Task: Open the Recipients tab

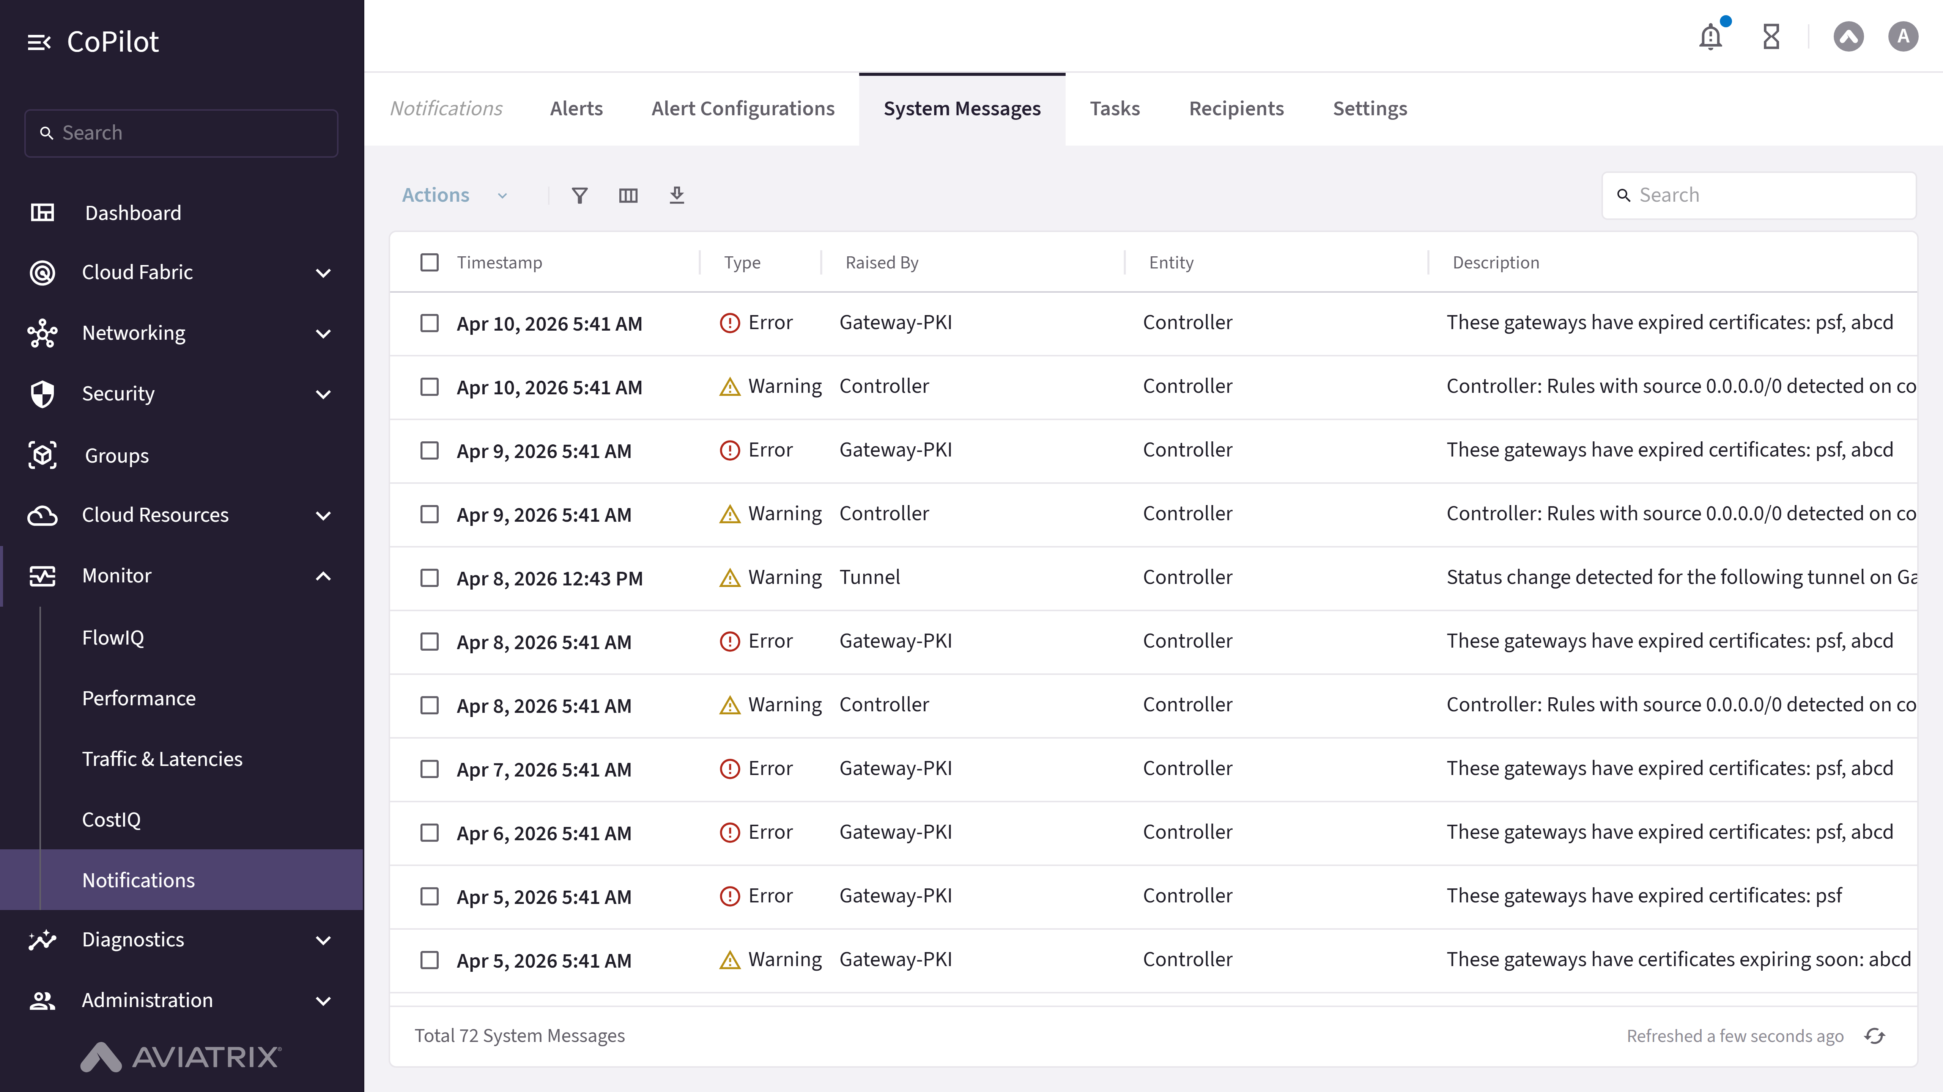Action: click(x=1236, y=108)
